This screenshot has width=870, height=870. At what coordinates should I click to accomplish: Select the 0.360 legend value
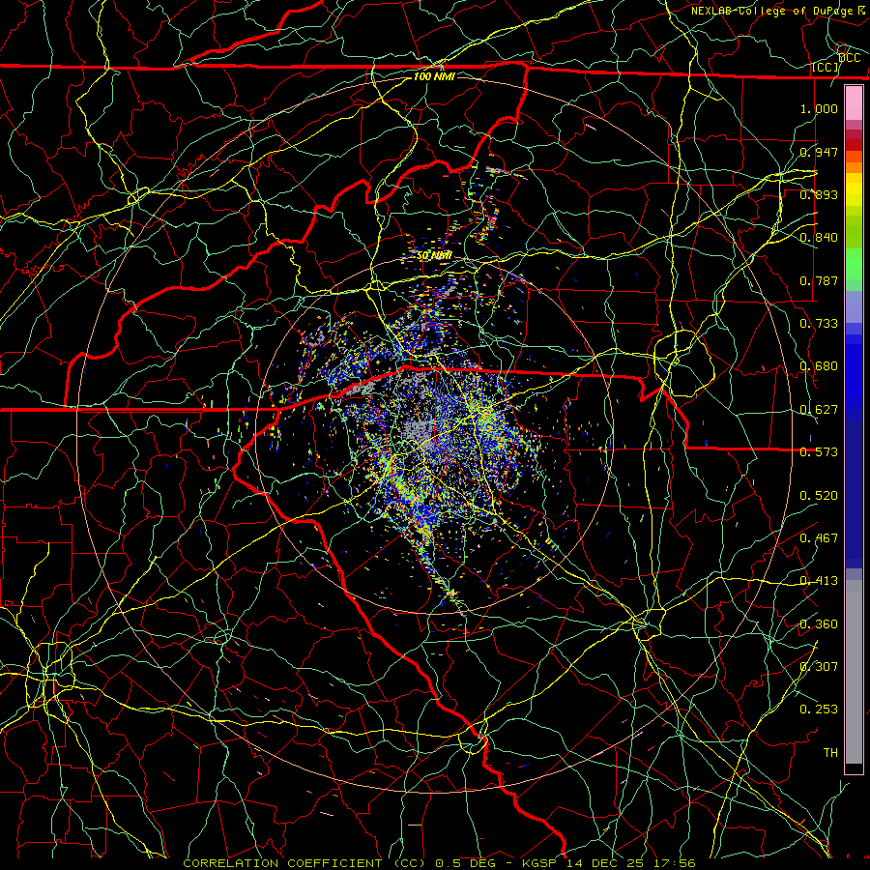click(819, 624)
